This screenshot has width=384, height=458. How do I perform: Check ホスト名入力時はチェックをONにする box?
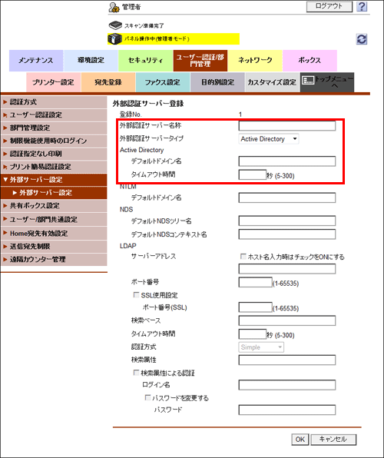click(x=243, y=257)
